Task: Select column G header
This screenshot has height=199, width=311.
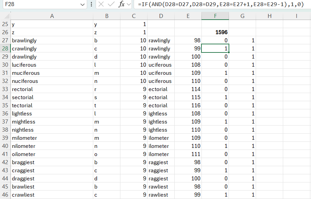Action: (242, 16)
